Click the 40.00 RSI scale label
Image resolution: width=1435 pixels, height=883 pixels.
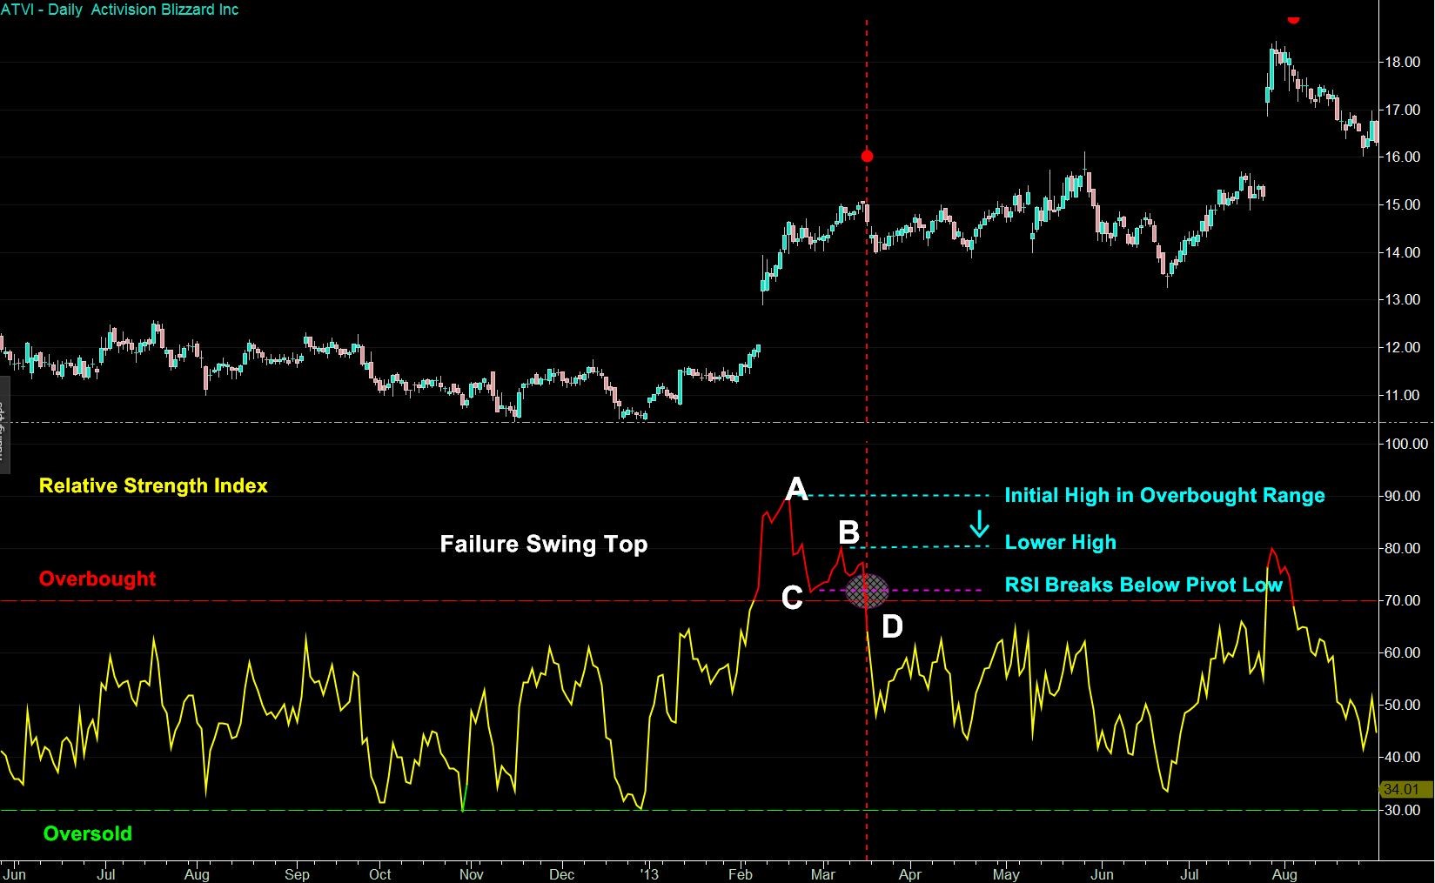(x=1403, y=758)
